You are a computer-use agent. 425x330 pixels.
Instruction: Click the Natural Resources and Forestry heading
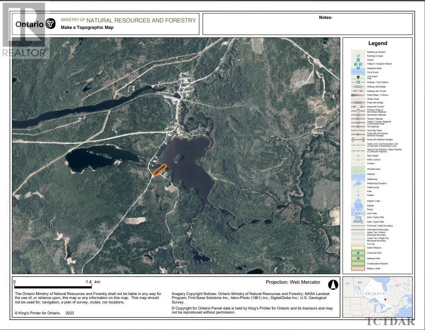[141, 20]
